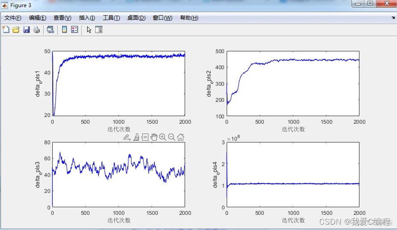Open the 查看(V) menu
397x230 pixels.
[62, 18]
